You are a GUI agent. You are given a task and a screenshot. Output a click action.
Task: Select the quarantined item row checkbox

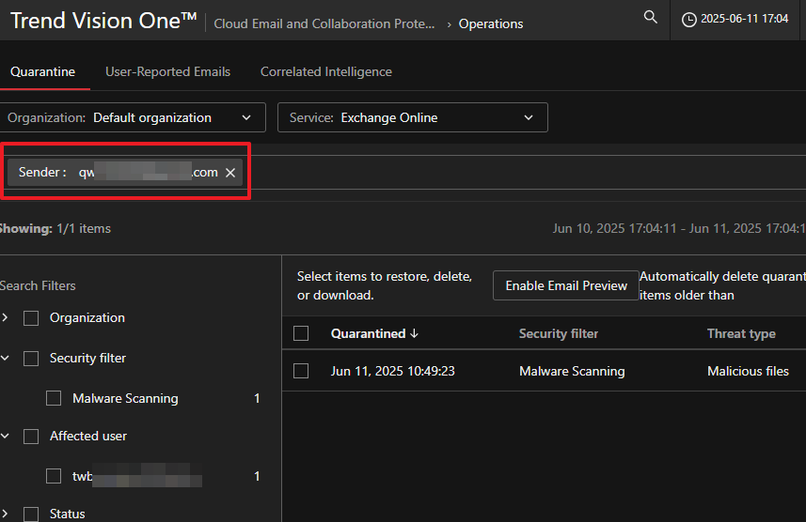pyautogui.click(x=301, y=371)
